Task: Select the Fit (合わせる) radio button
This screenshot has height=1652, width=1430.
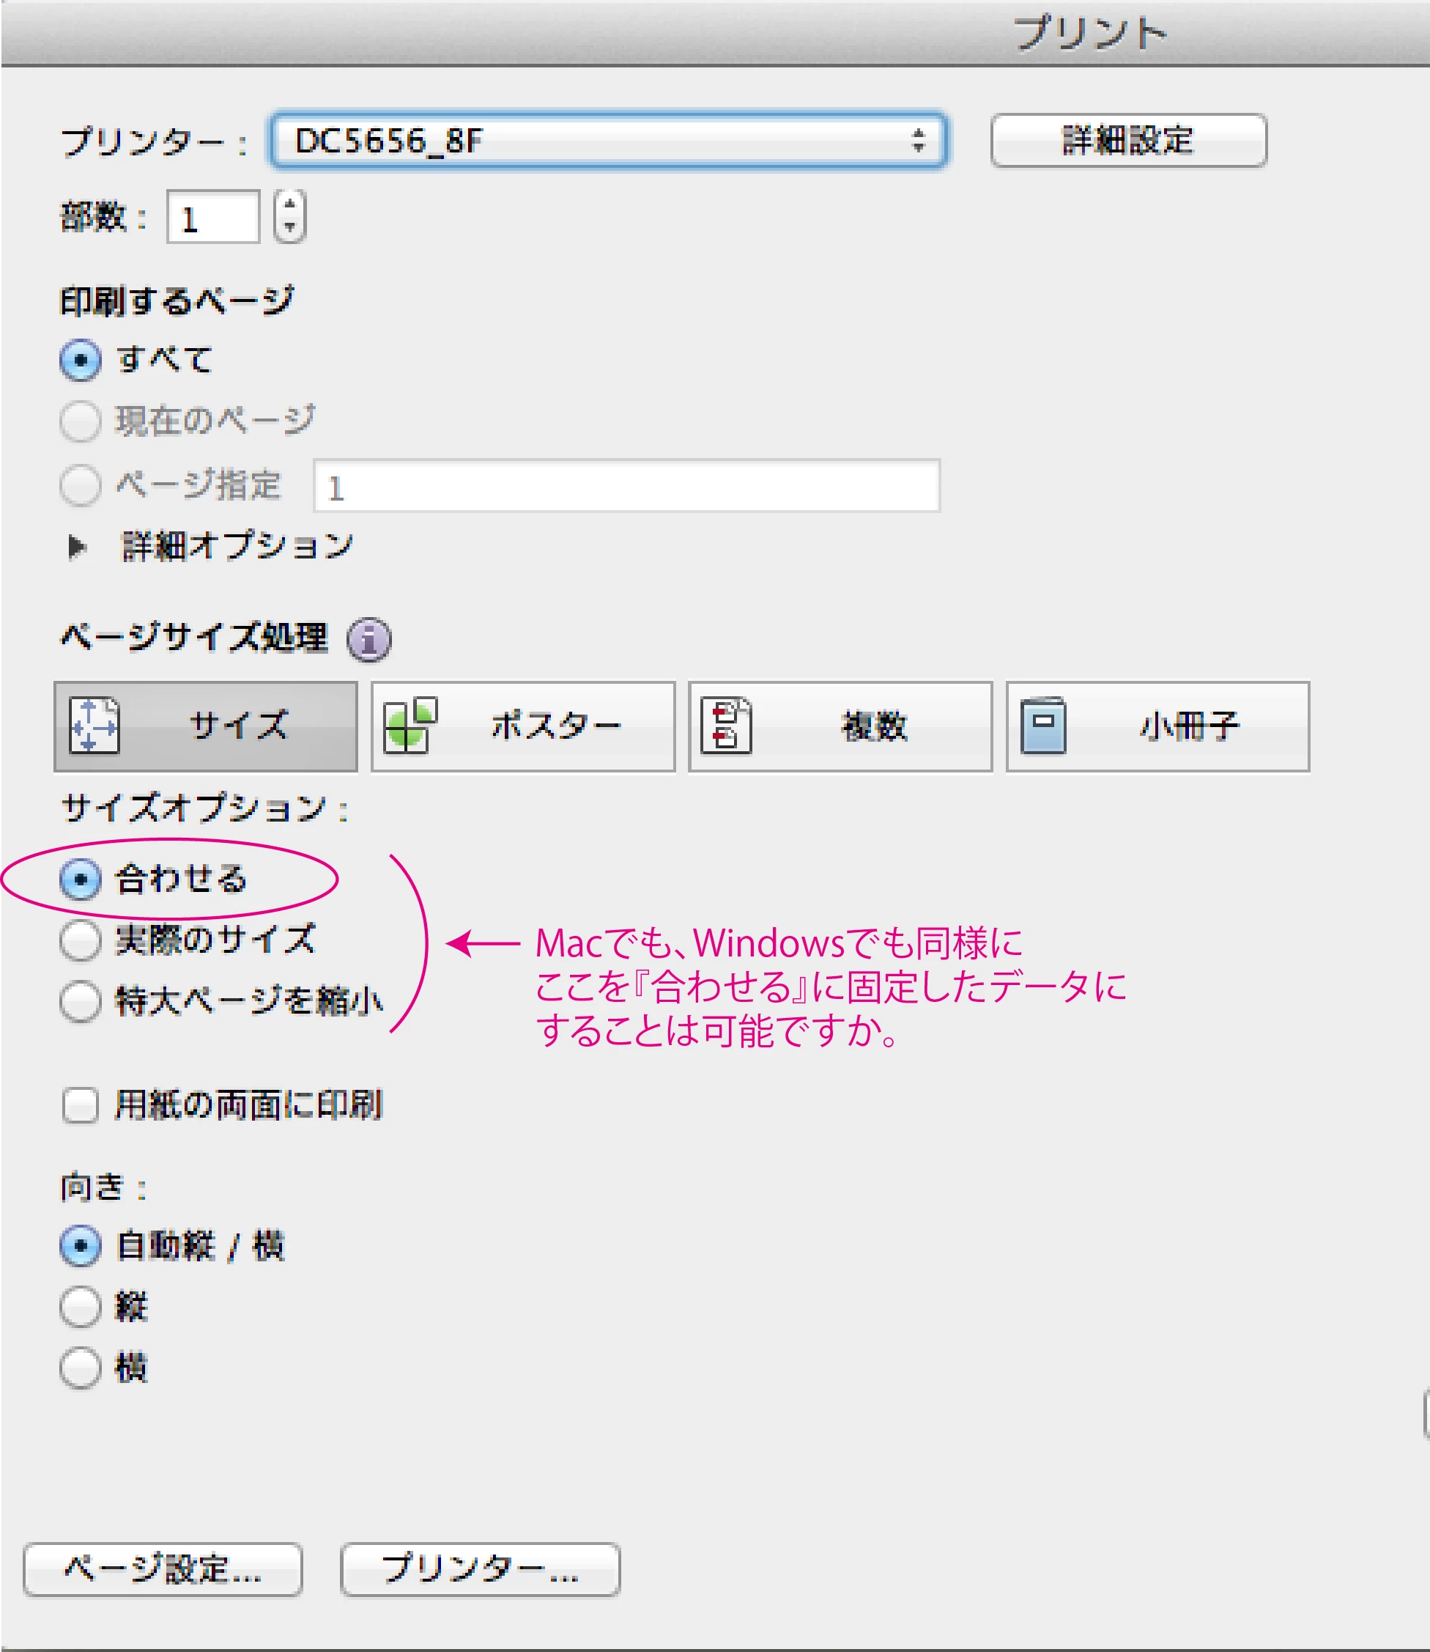Action: [x=81, y=879]
